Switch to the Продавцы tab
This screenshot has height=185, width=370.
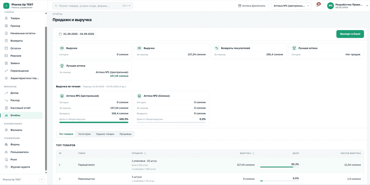125,134
